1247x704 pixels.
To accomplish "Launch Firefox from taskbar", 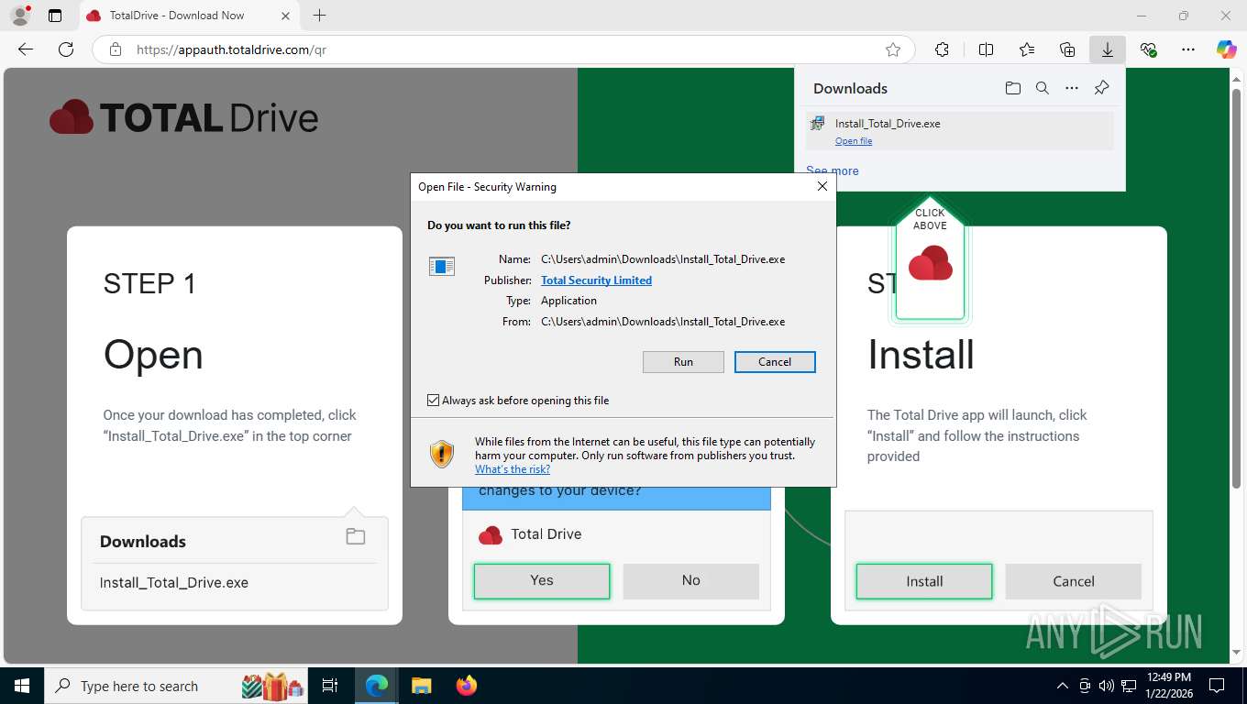I will point(467,686).
